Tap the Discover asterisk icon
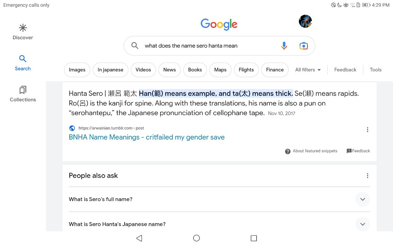 (23, 28)
